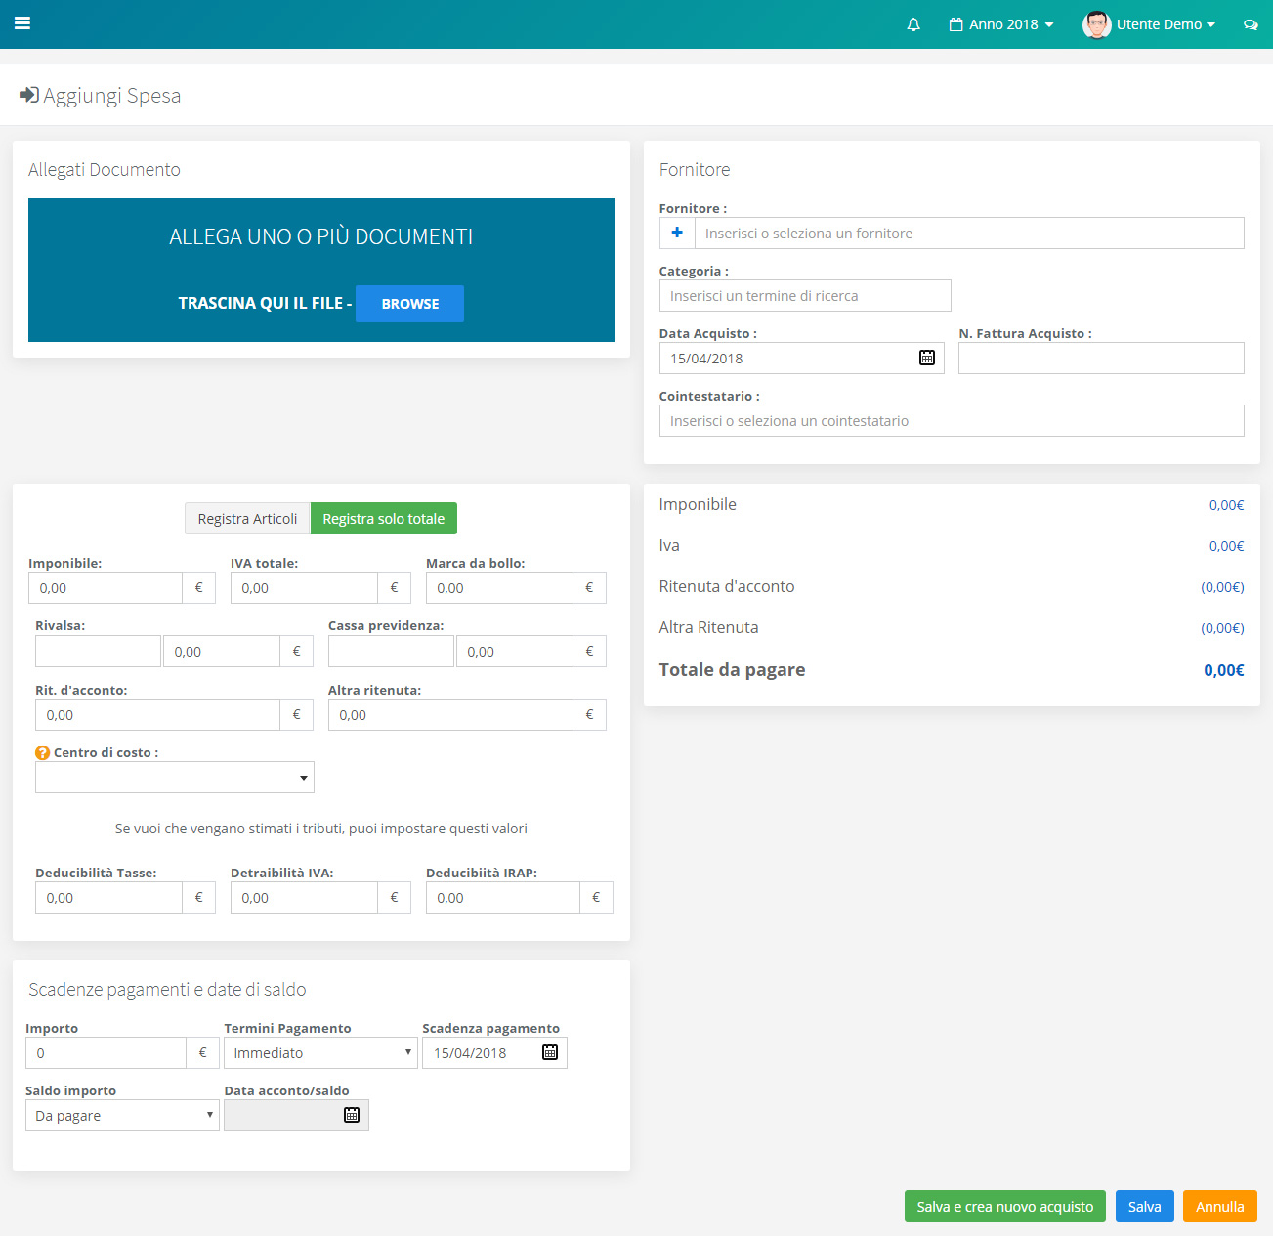
Task: Click the Importo payment field
Action: [106, 1052]
